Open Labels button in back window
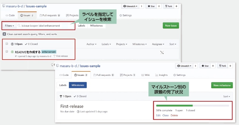 click(81, 25)
